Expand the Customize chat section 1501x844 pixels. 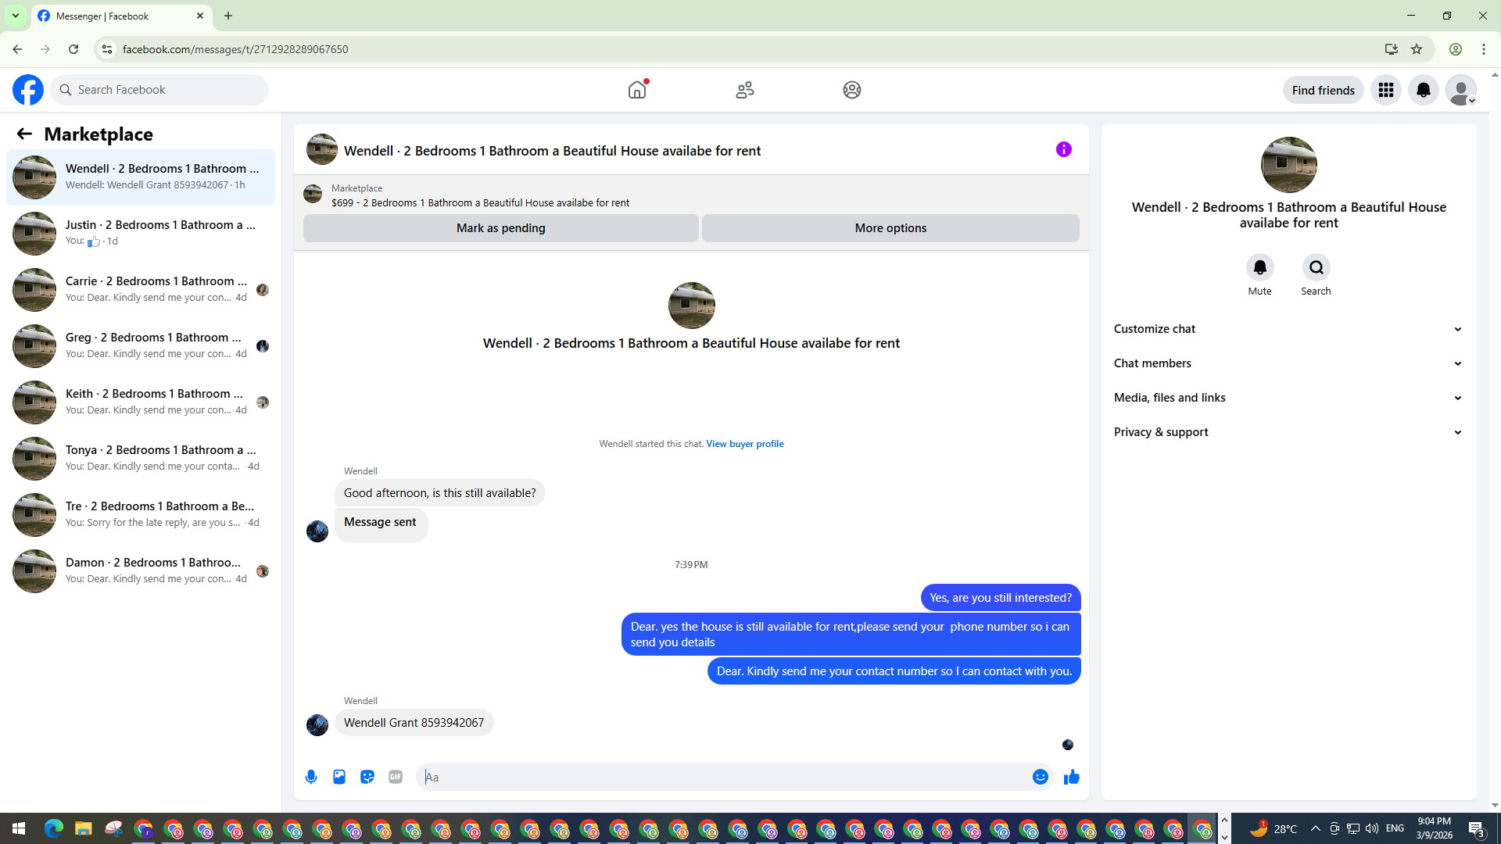[1288, 329]
